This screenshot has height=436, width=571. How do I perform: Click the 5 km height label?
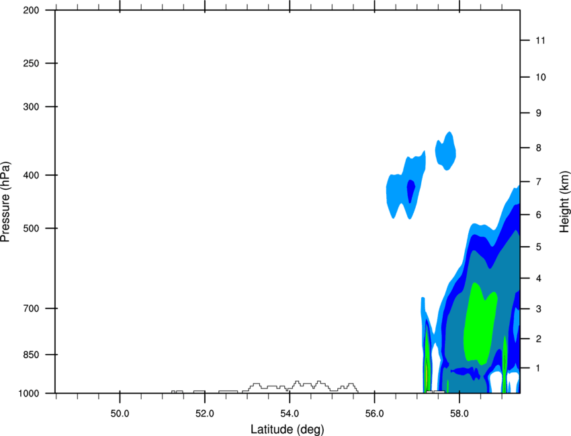tap(539, 247)
